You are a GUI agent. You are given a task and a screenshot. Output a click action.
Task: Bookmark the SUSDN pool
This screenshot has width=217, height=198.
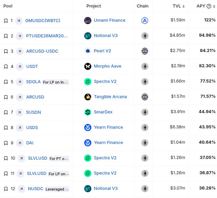pyautogui.click(x=6, y=112)
